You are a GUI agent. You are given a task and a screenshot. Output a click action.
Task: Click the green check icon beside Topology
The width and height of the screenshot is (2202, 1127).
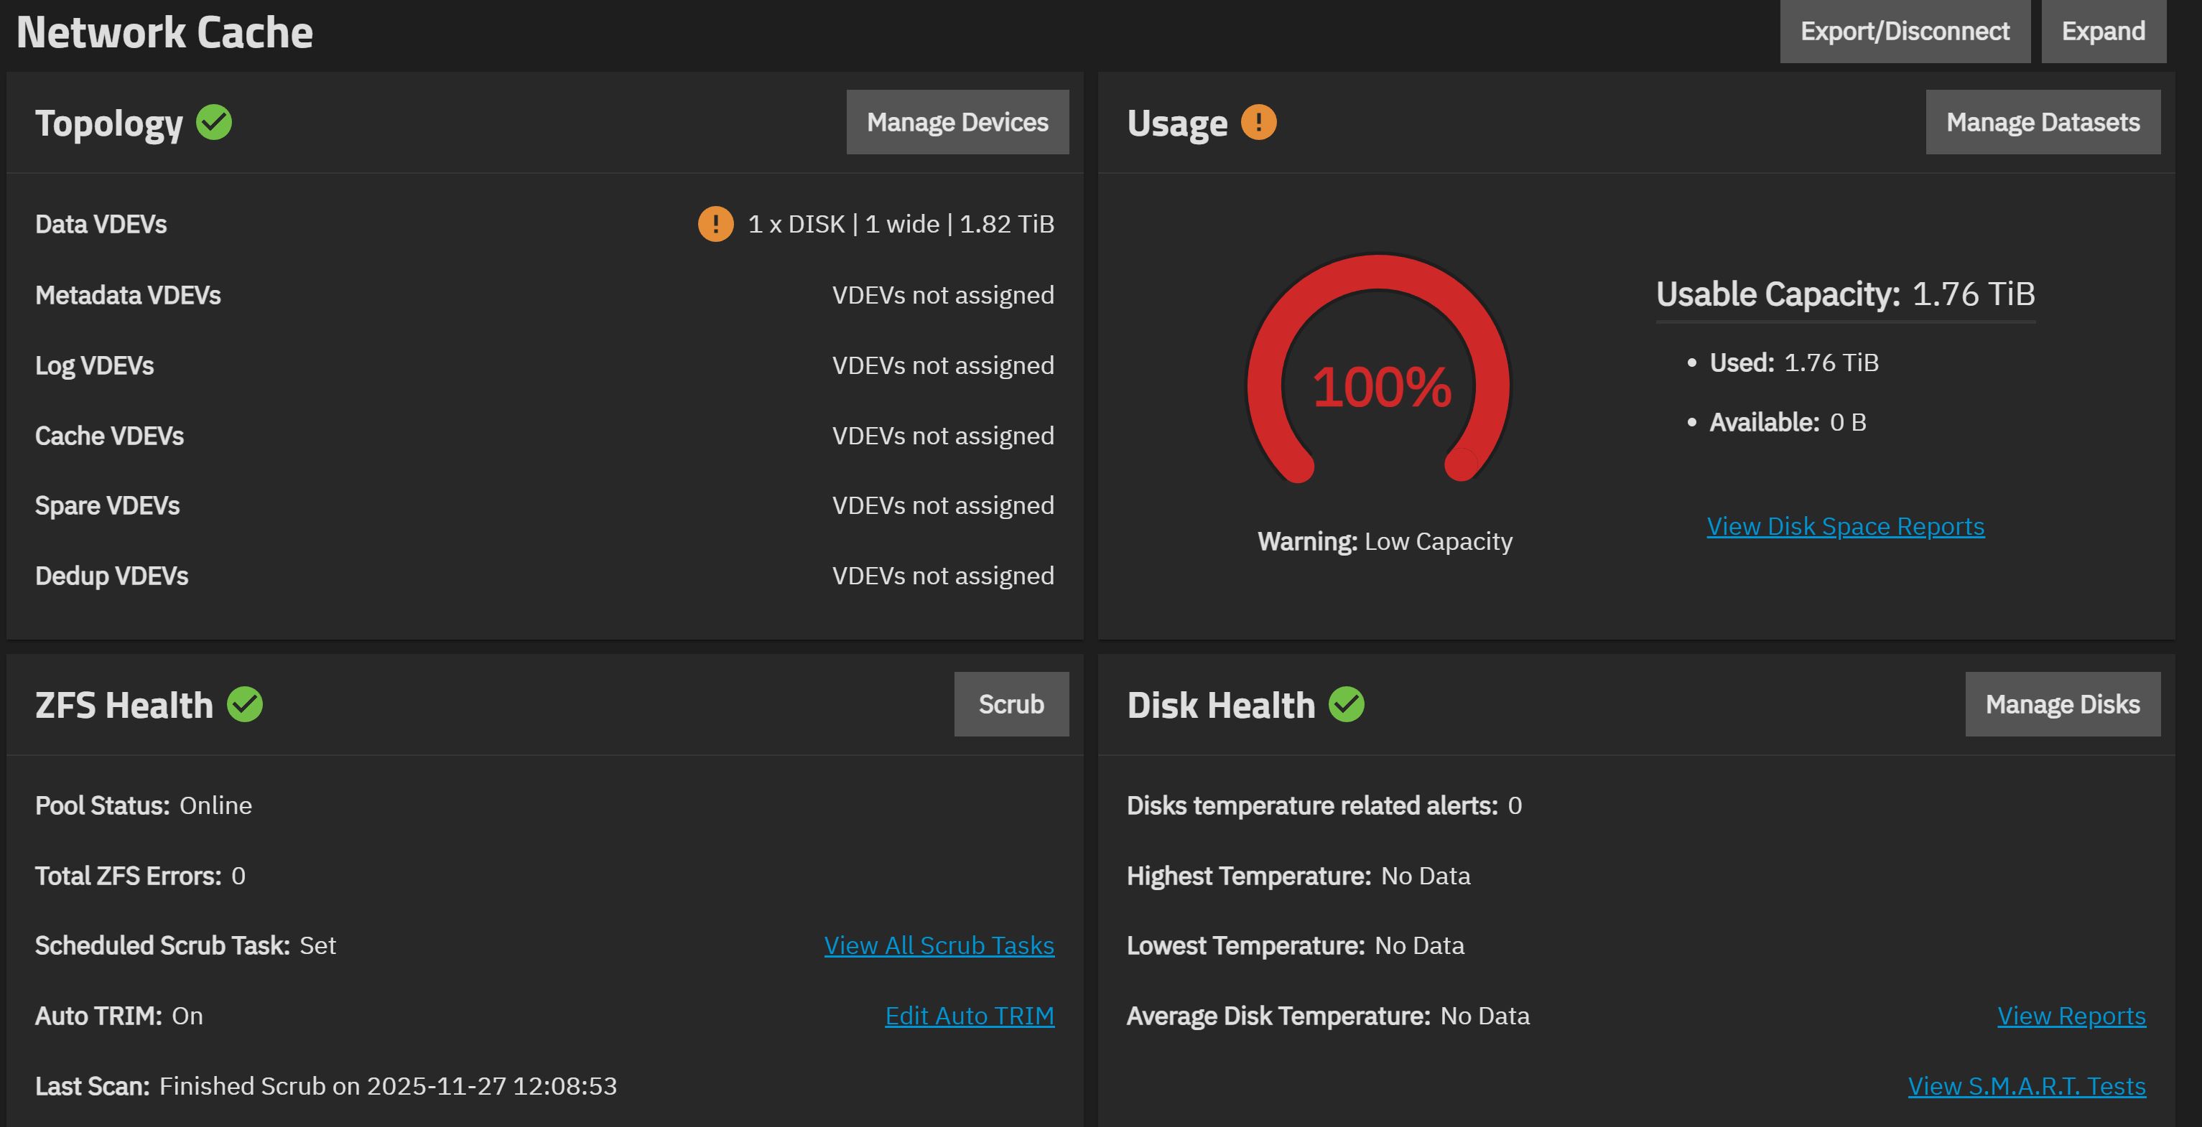click(x=214, y=122)
